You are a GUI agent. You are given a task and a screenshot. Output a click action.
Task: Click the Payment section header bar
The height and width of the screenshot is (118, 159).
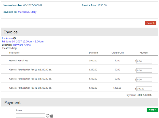click(79, 102)
